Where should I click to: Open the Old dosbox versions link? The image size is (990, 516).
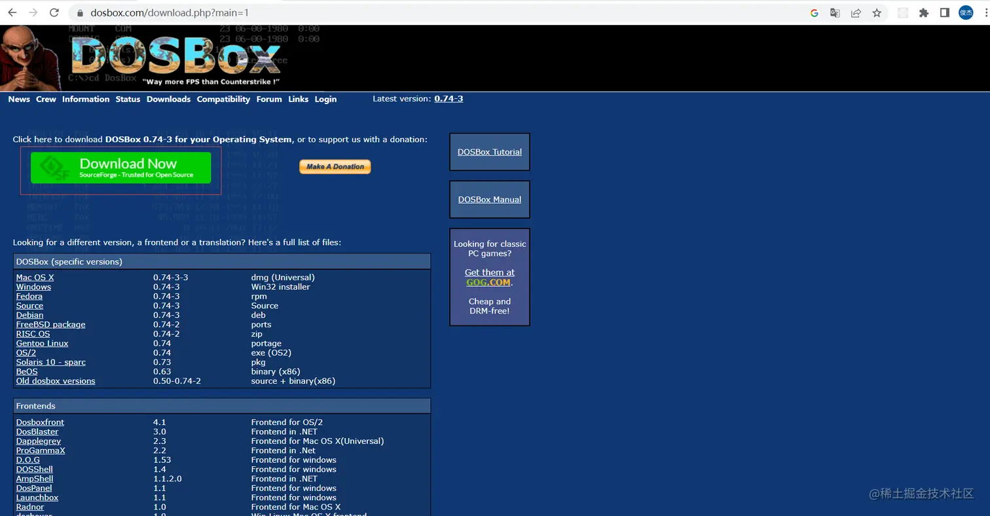(x=56, y=381)
